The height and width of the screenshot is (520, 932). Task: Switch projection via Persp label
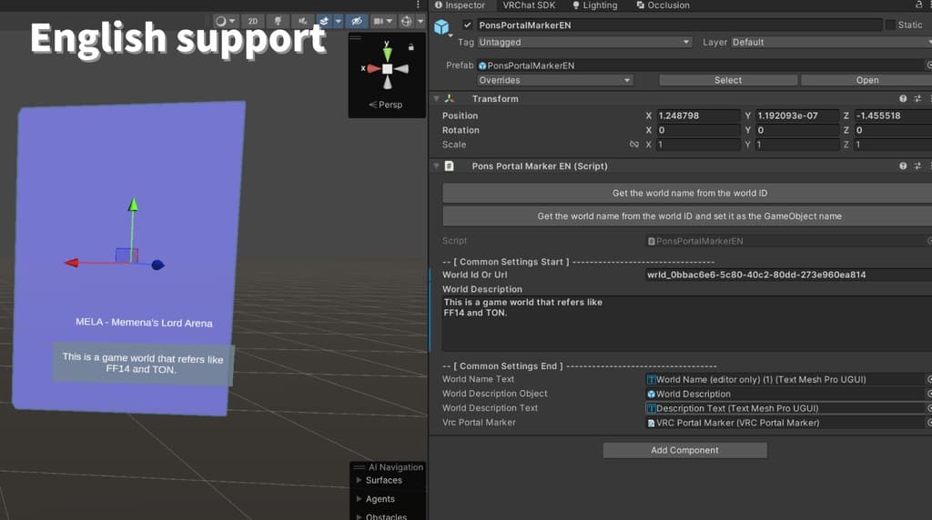pyautogui.click(x=386, y=105)
